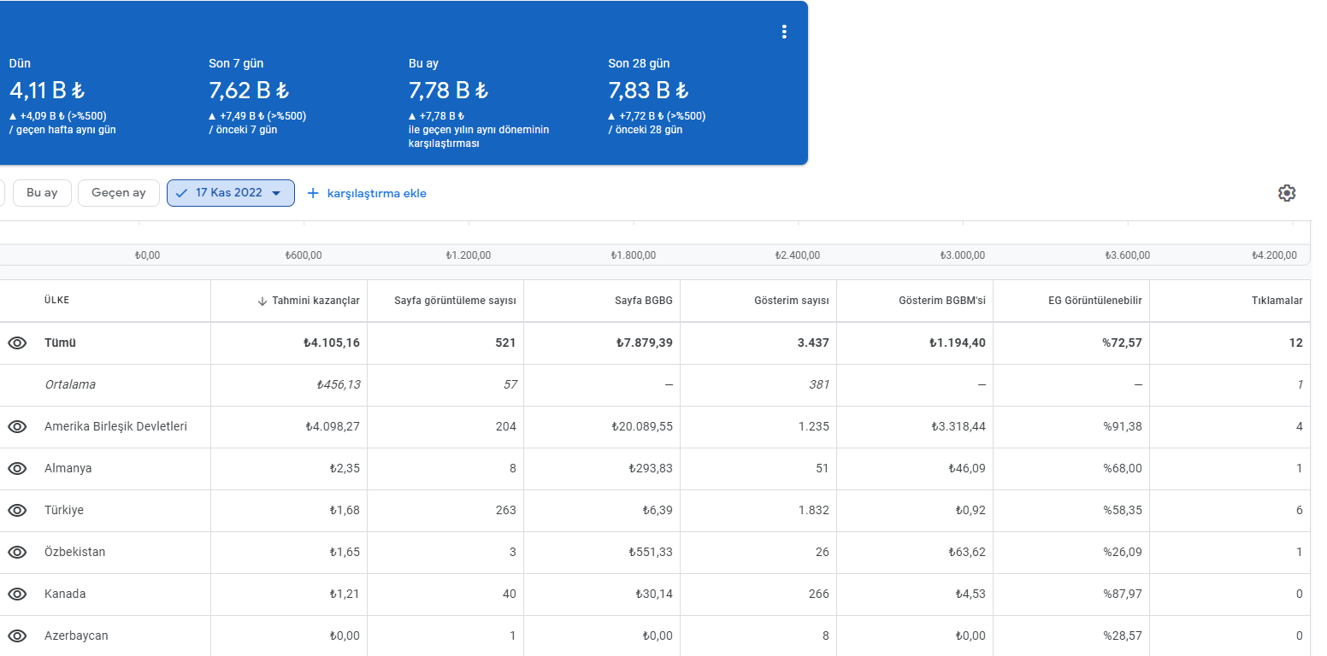This screenshot has width=1327, height=656.
Task: Open the three-dot menu on earnings card
Action: click(784, 32)
